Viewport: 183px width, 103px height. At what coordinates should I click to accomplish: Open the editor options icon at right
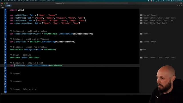click(178, 5)
